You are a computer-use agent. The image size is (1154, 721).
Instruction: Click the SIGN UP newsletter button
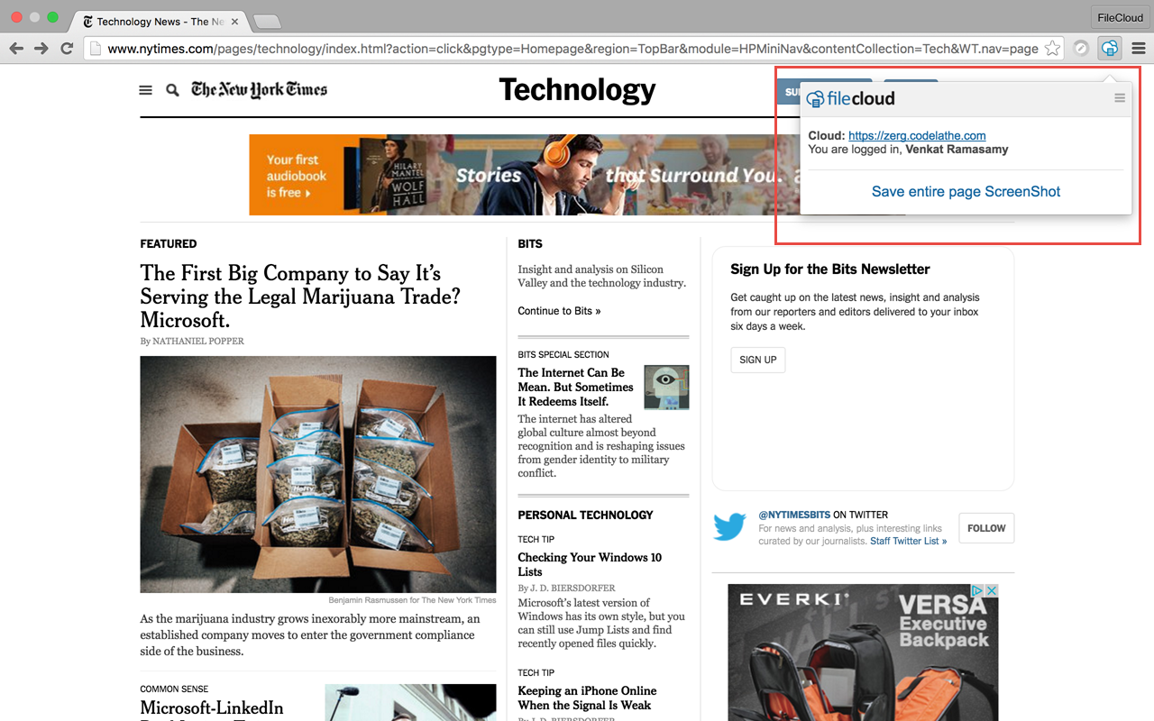click(758, 360)
